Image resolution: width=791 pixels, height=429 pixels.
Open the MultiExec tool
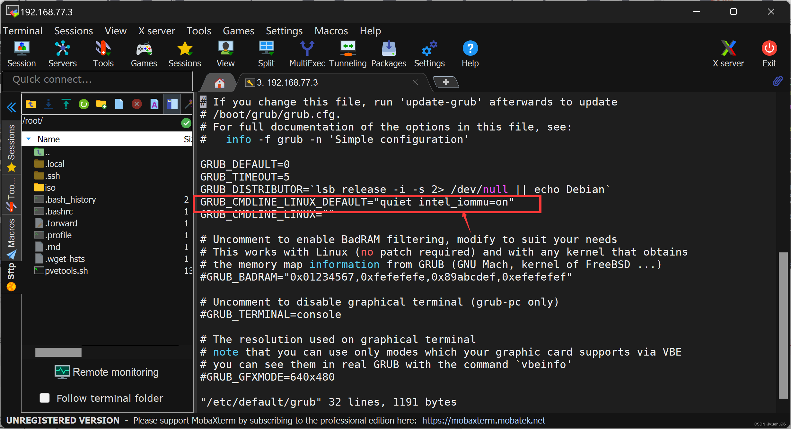tap(306, 54)
